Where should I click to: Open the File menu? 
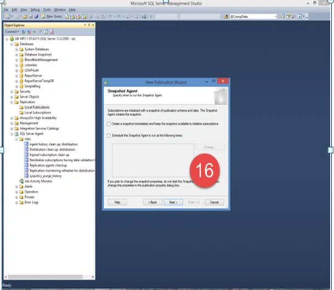(x=6, y=10)
